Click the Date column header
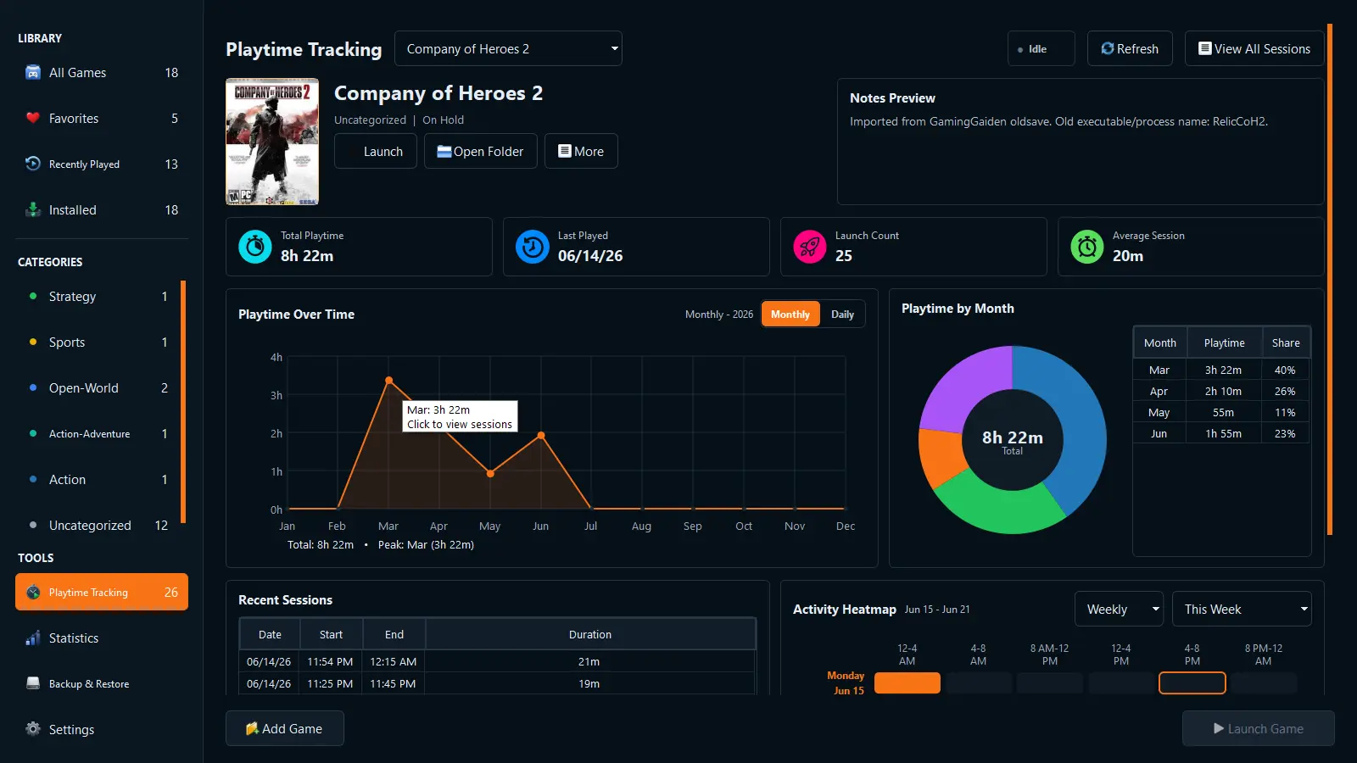The width and height of the screenshot is (1357, 763). tap(270, 634)
